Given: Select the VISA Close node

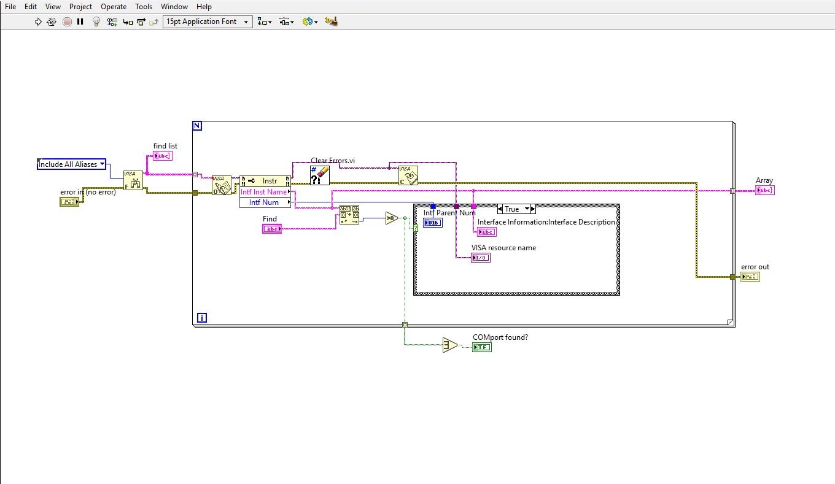Looking at the screenshot, I should 408,175.
